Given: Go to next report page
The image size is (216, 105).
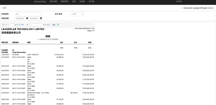Looking at the screenshot, I should 19,25.
